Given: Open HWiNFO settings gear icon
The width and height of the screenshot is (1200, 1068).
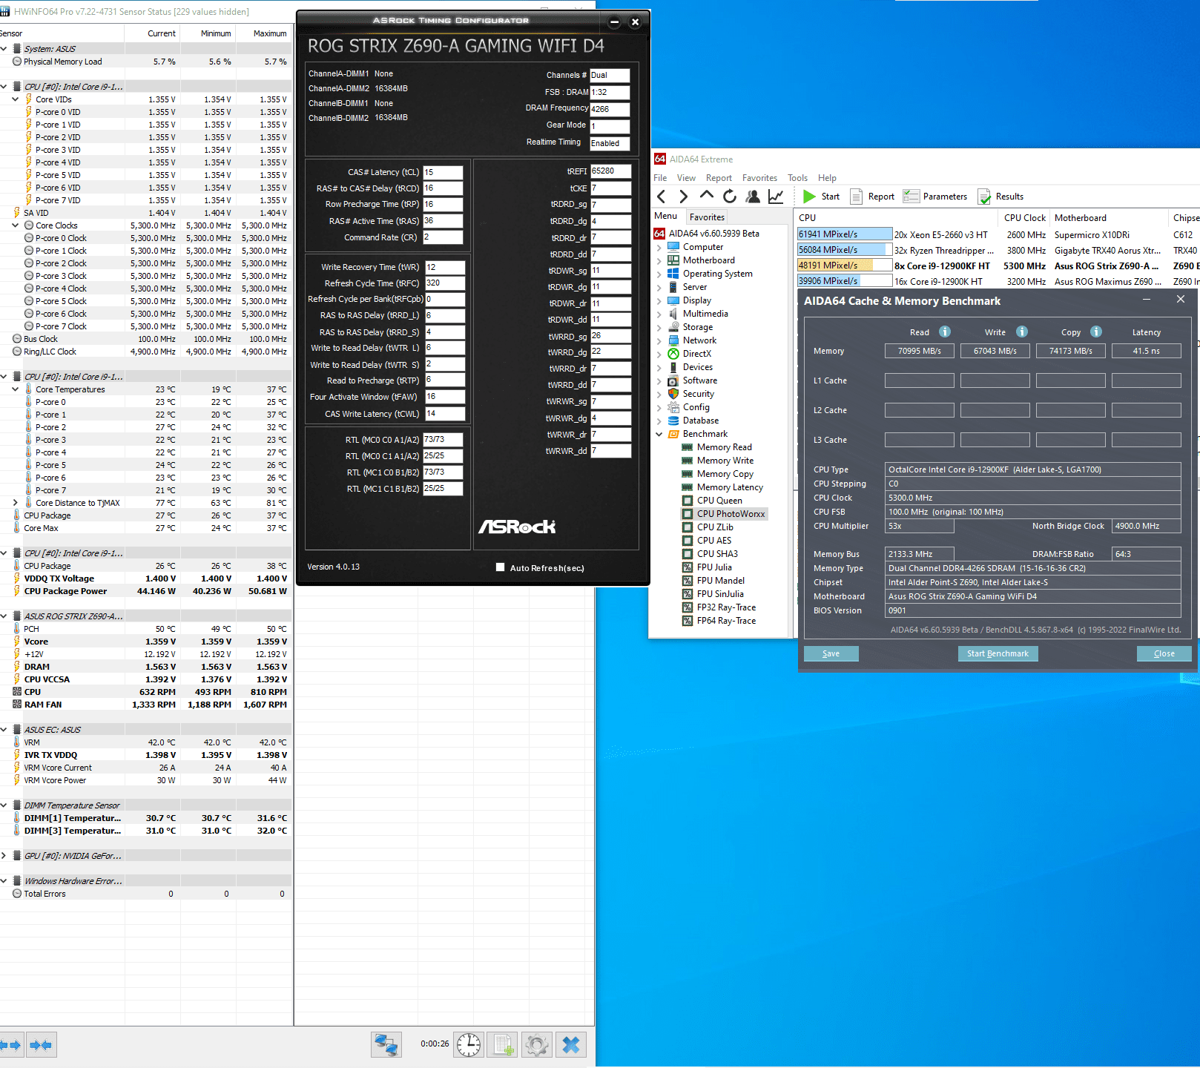Looking at the screenshot, I should (537, 1045).
